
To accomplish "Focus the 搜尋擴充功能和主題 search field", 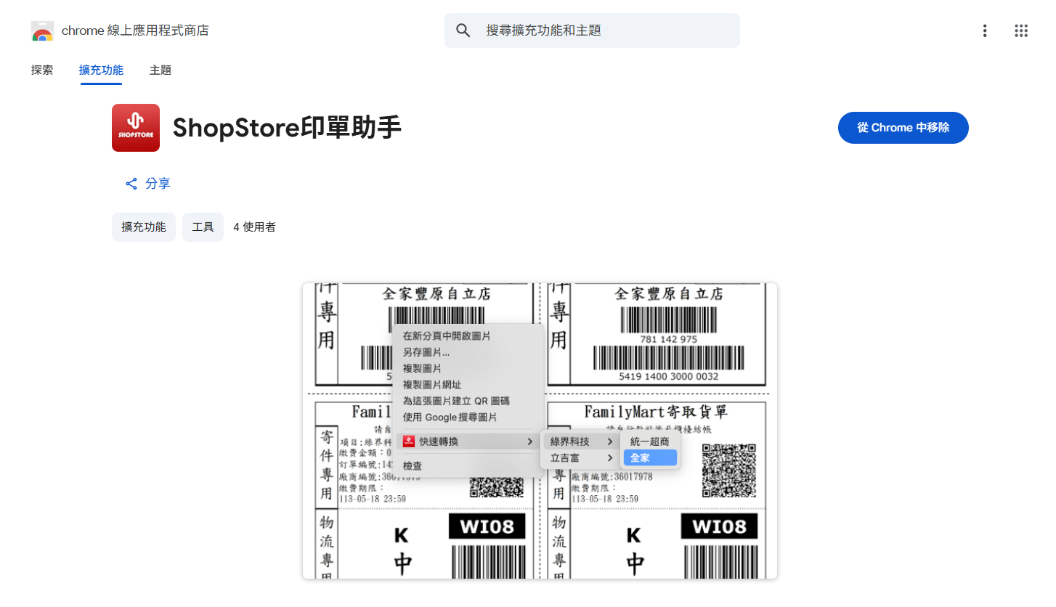I will tap(592, 30).
